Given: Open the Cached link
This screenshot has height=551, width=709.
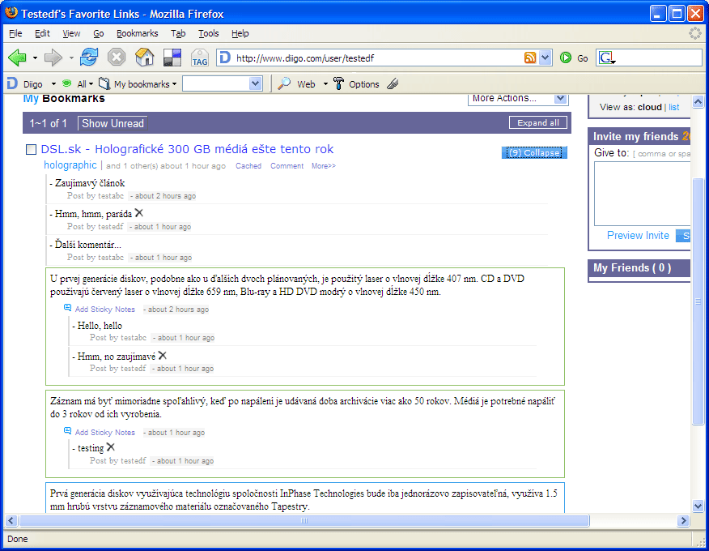Looking at the screenshot, I should click(248, 166).
